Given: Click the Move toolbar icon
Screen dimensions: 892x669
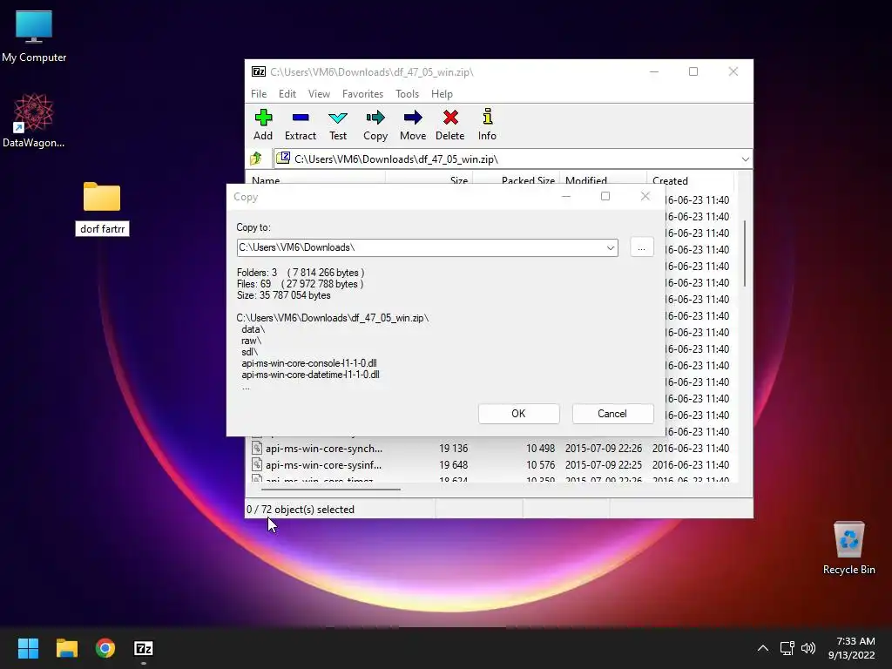Looking at the screenshot, I should (x=413, y=125).
